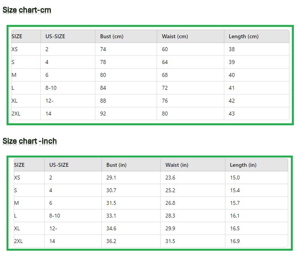
Task: Select the "Bust (cm)" column header
Action: [112, 36]
